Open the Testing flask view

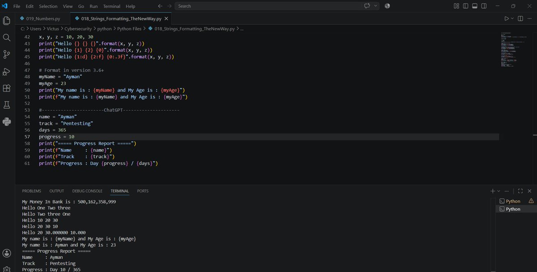pyautogui.click(x=7, y=105)
